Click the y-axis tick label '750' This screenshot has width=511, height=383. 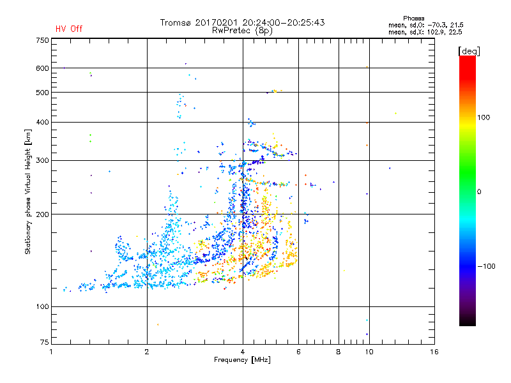pos(43,40)
